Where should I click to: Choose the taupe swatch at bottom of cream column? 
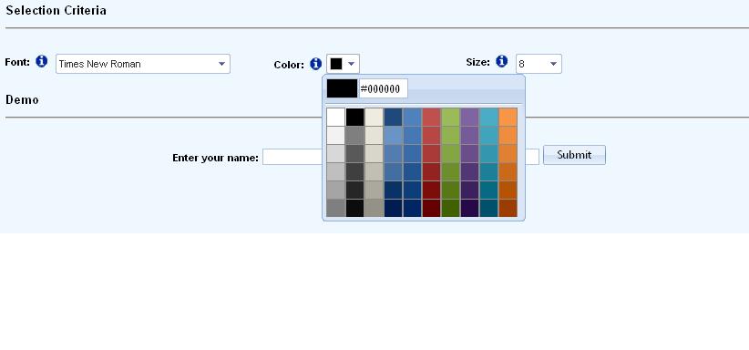[x=374, y=208]
